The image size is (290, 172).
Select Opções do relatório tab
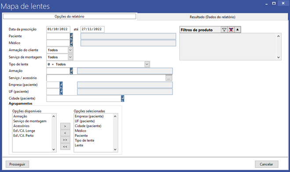pos(69,16)
